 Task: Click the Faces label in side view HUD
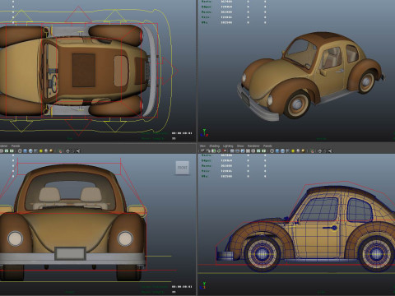(x=206, y=166)
